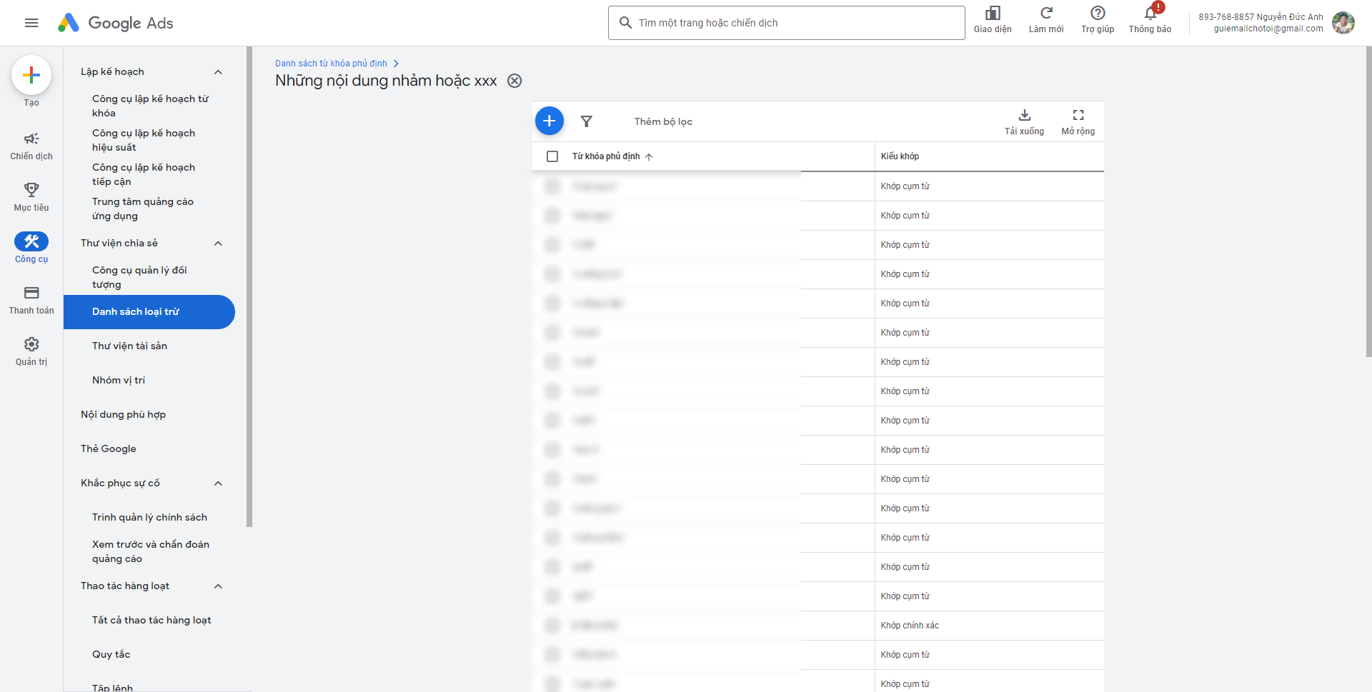The height and width of the screenshot is (692, 1372).
Task: Open the filter funnel icon
Action: click(x=586, y=121)
